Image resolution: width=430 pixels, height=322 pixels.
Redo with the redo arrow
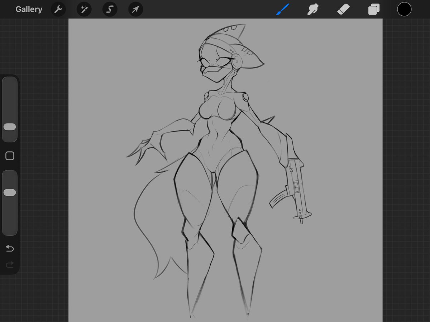point(10,264)
